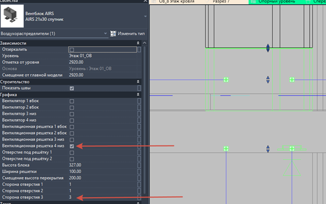The image size is (326, 204).
Task: Click associate parameter button for Отзеркалить row
Action: pyautogui.click(x=139, y=50)
